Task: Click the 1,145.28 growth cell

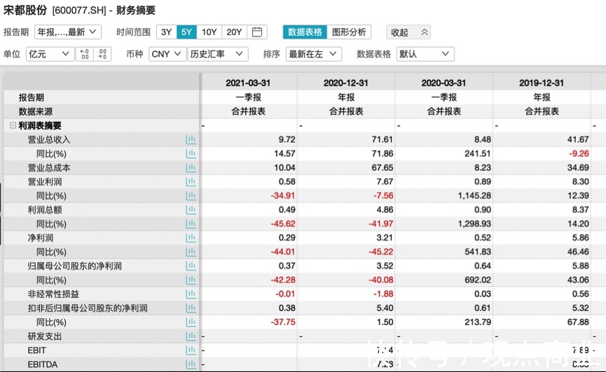Action: coord(474,196)
